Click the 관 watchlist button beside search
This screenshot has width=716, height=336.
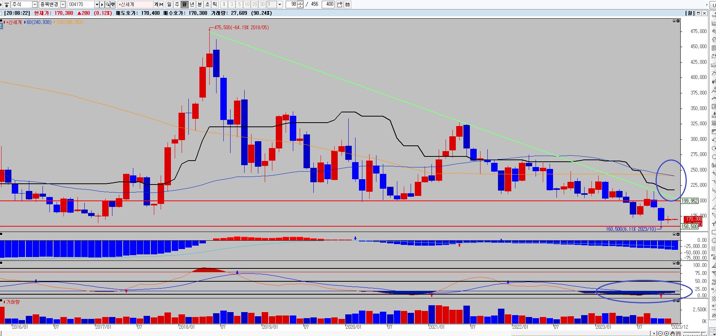113,4
